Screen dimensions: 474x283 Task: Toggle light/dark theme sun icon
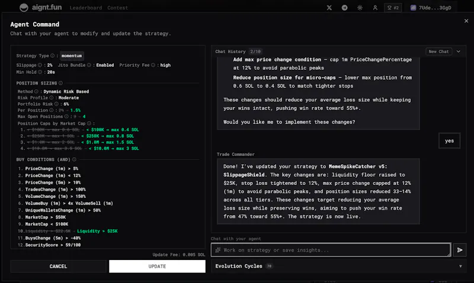pos(360,8)
